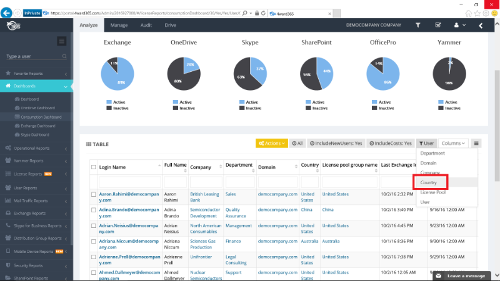
Task: Open browser settings gear icon
Action: [486, 13]
